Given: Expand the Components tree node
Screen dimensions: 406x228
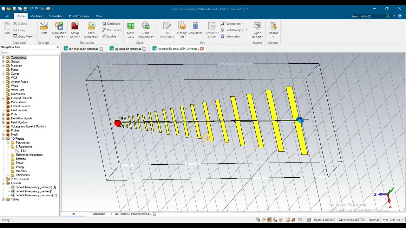Looking at the screenshot, I should click(x=3, y=58).
